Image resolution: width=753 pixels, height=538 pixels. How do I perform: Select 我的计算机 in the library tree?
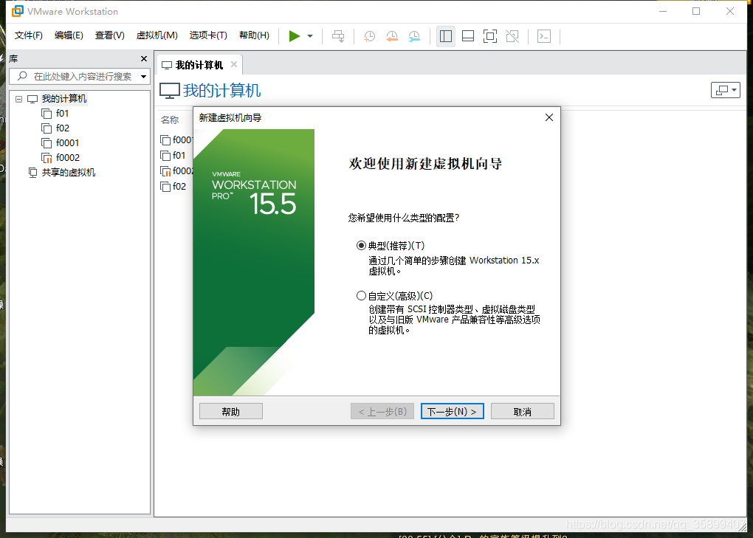tap(64, 98)
